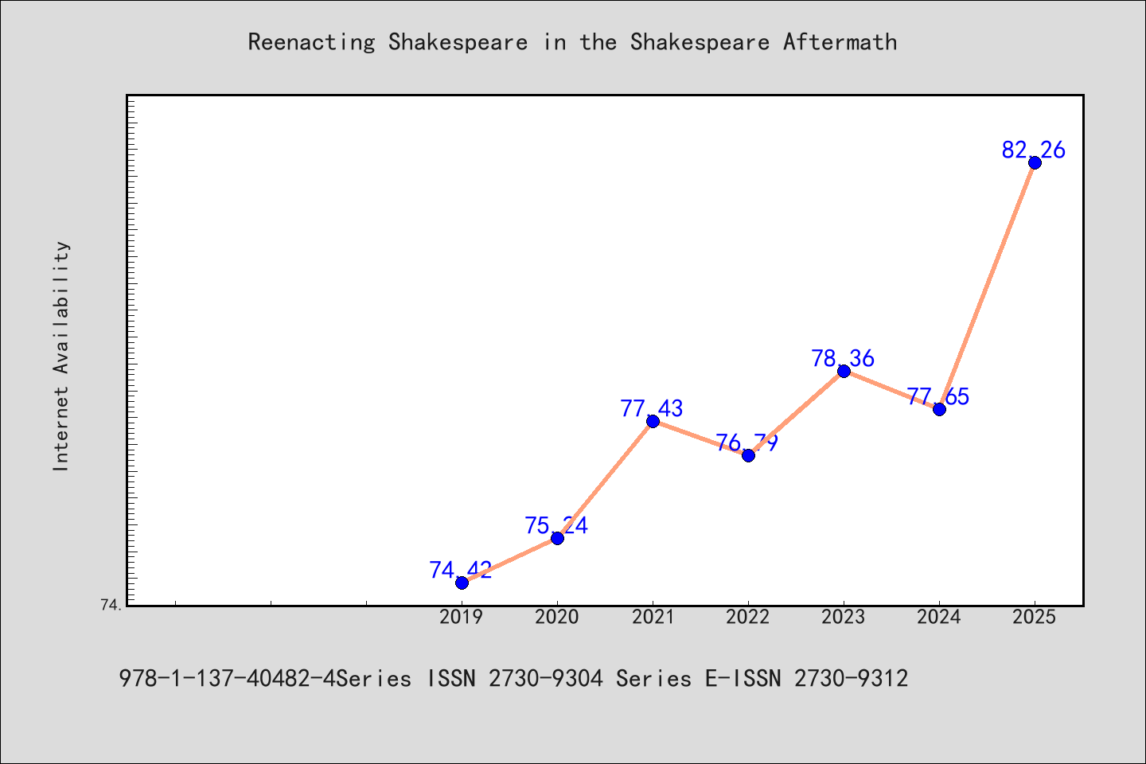Click the 74.42 data label
The height and width of the screenshot is (764, 1146).
[x=461, y=570]
